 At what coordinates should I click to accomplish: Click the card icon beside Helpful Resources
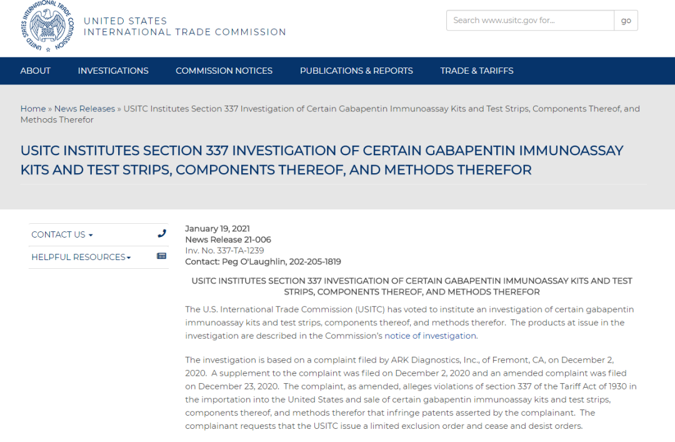(x=161, y=256)
